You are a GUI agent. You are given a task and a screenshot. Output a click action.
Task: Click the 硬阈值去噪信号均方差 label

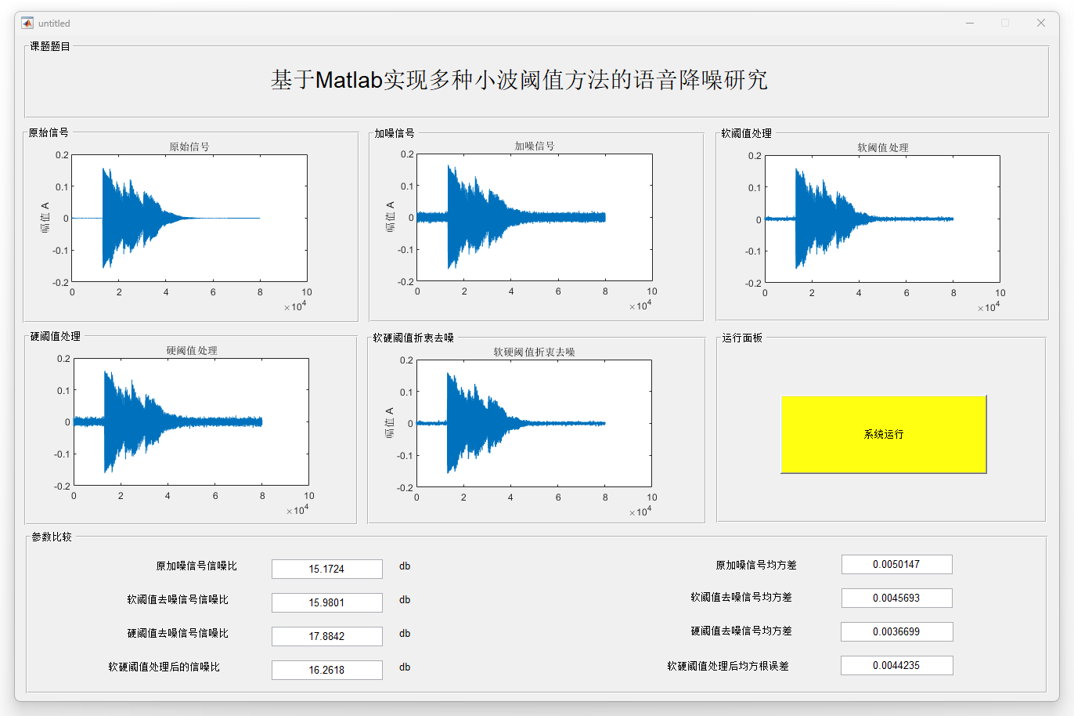coord(741,631)
